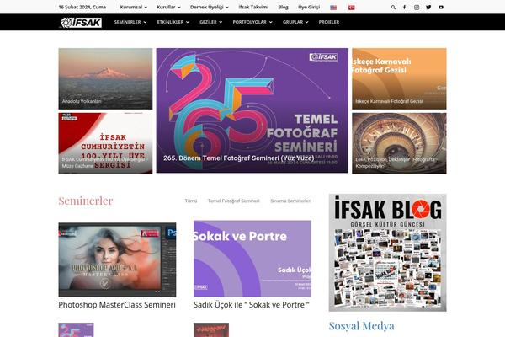Open the search magnifier icon
Screen dimensions: 505x337
point(393,7)
